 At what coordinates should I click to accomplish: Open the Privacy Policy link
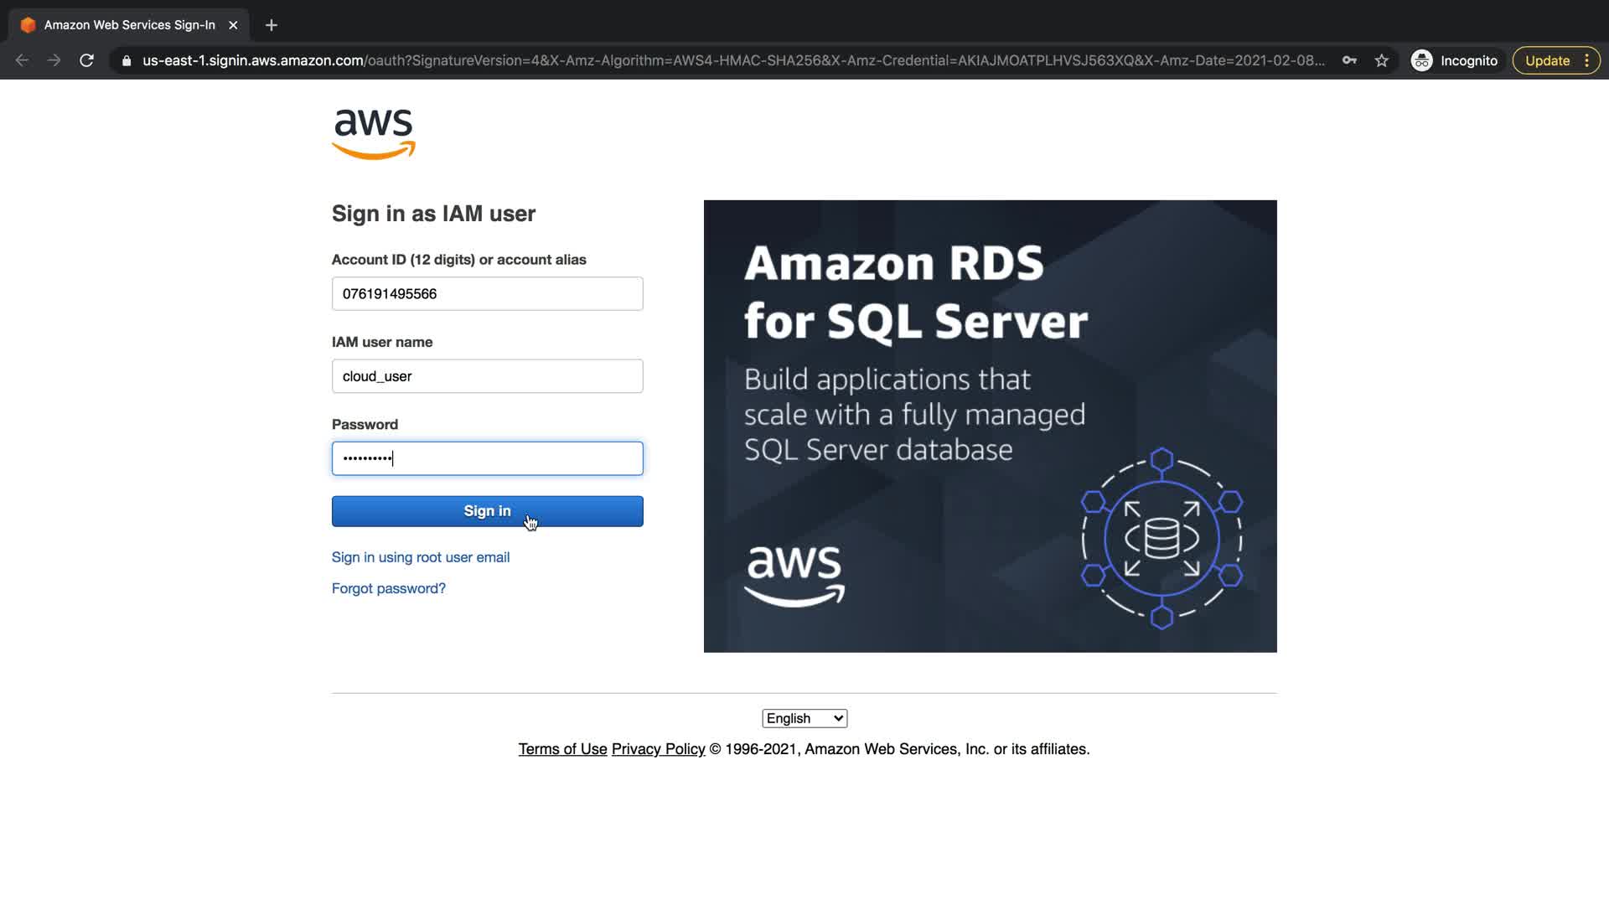click(x=658, y=749)
